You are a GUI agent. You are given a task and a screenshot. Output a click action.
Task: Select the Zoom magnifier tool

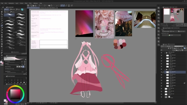[x=2, y=9]
